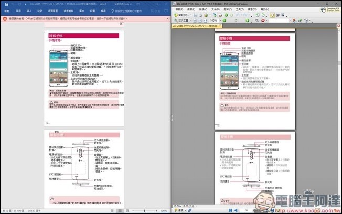Open the 版面配置 ribbon tab in Word
This screenshot has width=342, height=214.
click(x=53, y=11)
